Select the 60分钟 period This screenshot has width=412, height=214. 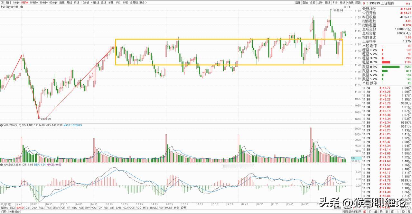pyautogui.click(x=53, y=3)
